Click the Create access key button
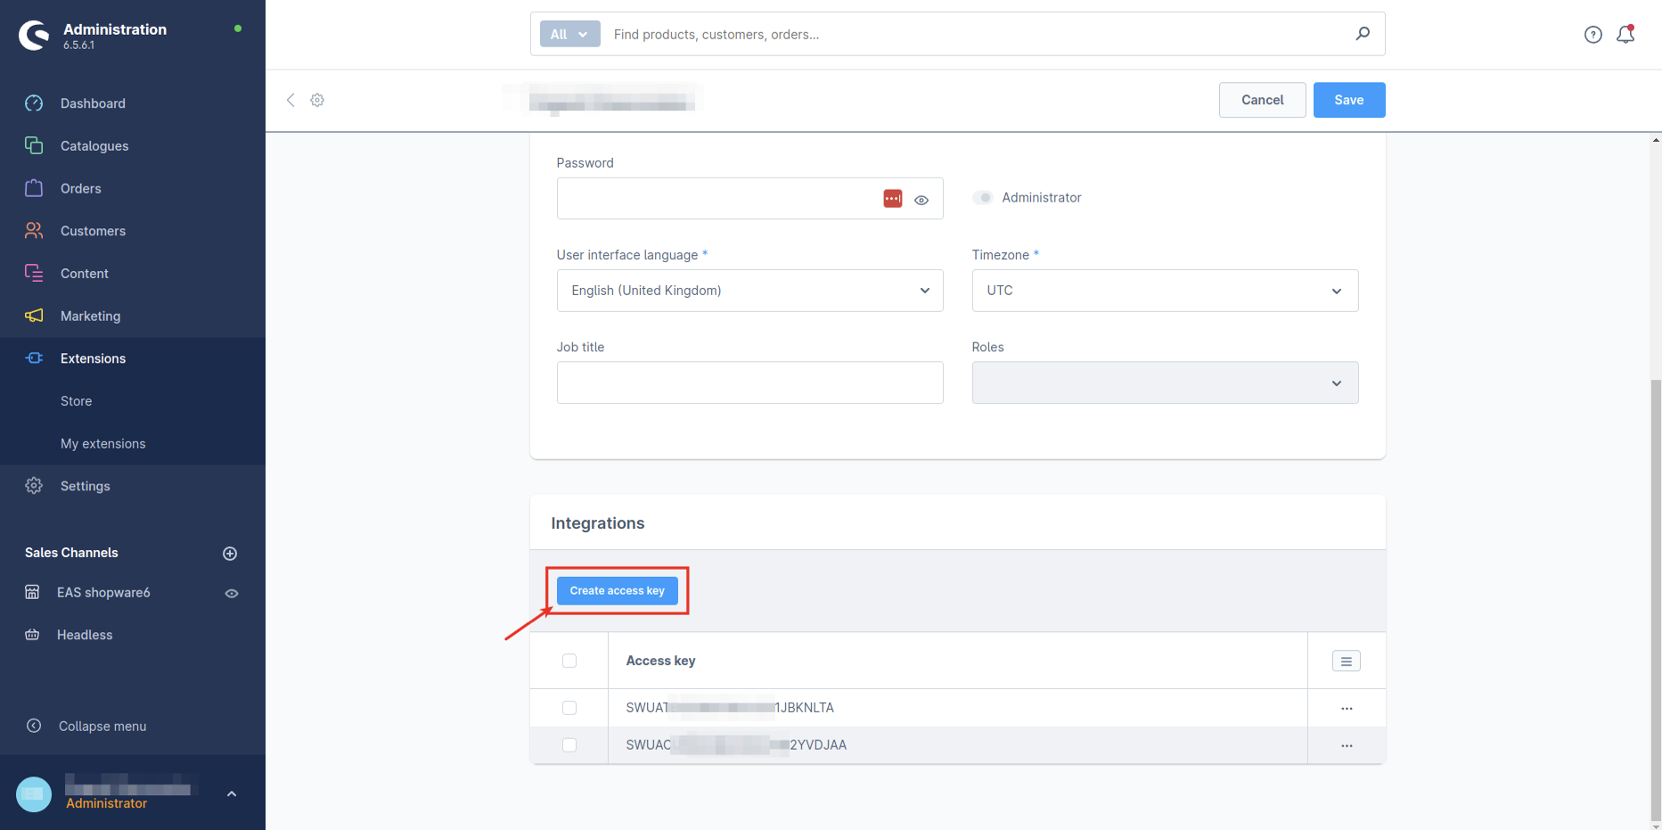 (617, 591)
